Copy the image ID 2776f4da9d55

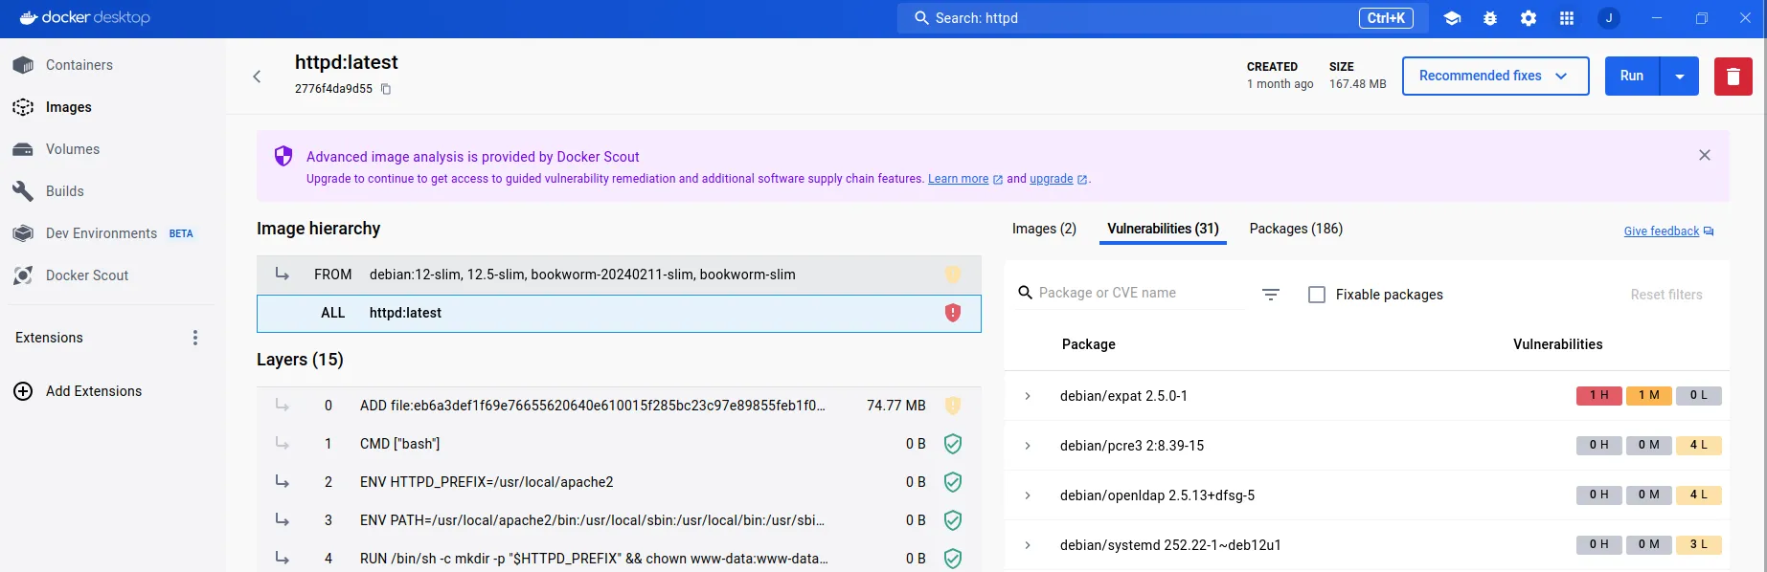point(386,89)
